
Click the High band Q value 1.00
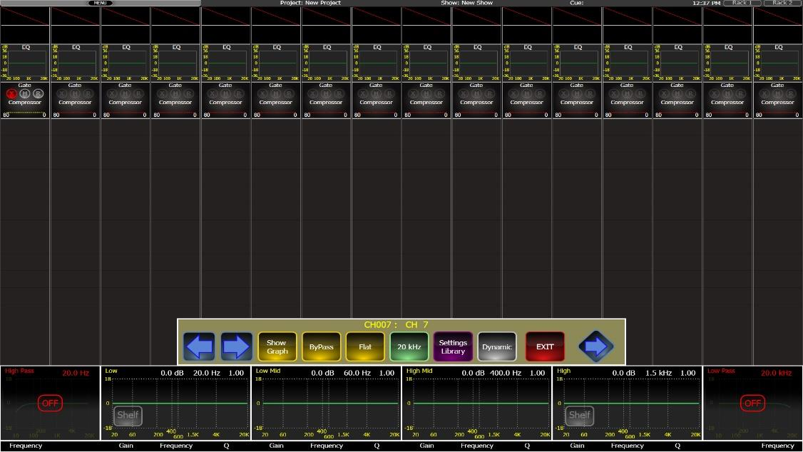coord(687,373)
